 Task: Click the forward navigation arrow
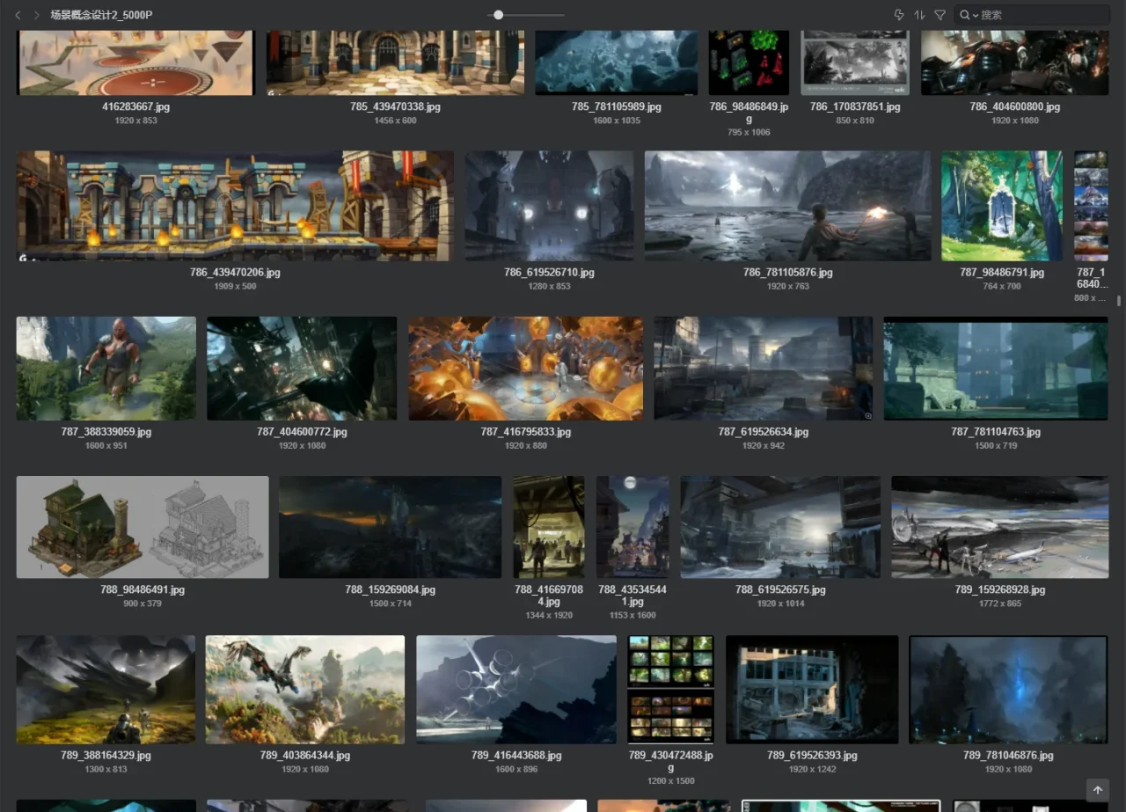[x=36, y=15]
